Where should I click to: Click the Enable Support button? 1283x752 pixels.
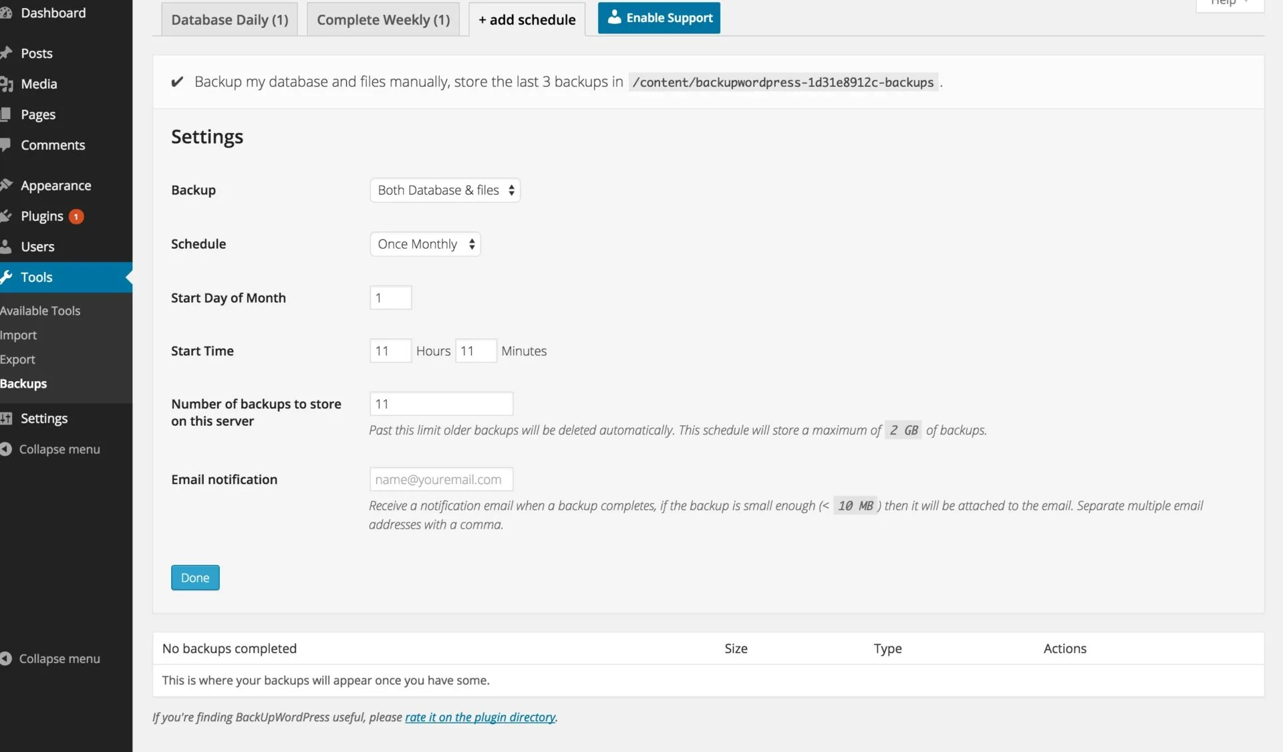(x=659, y=18)
